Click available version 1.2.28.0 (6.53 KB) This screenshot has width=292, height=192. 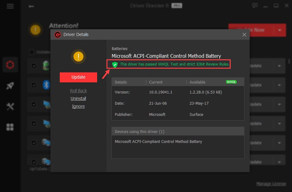205,92
